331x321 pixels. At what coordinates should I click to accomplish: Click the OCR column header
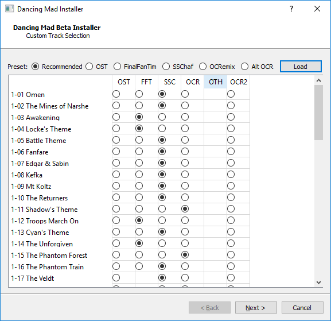coord(193,82)
